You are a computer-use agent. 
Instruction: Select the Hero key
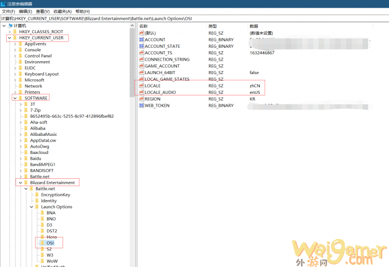pos(51,237)
